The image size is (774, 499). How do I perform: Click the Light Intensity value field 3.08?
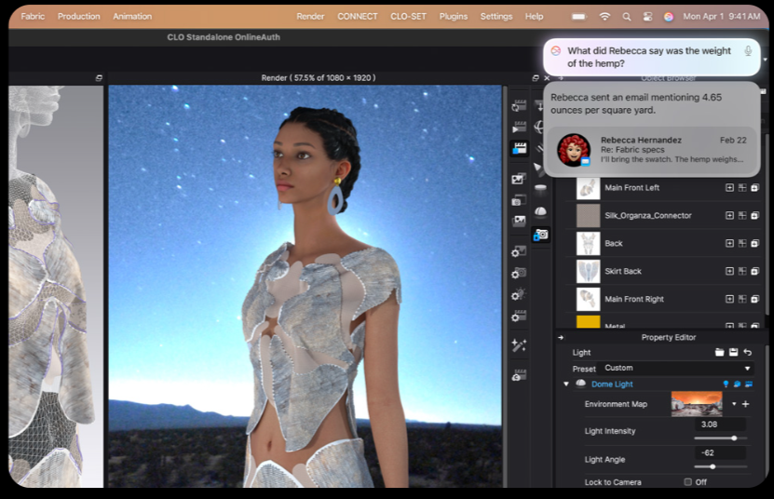point(720,425)
